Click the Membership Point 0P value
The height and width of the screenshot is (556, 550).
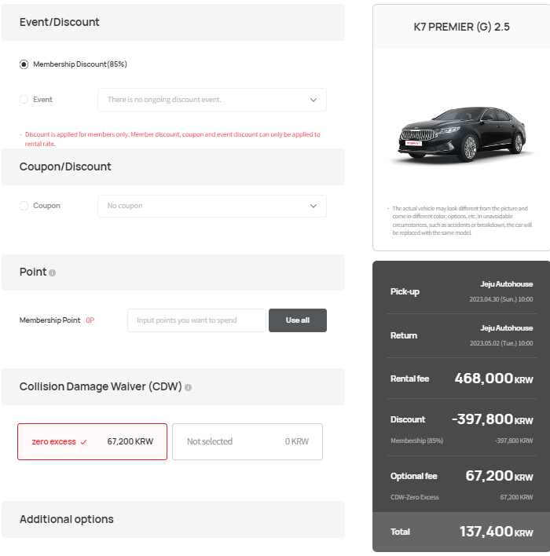[90, 320]
